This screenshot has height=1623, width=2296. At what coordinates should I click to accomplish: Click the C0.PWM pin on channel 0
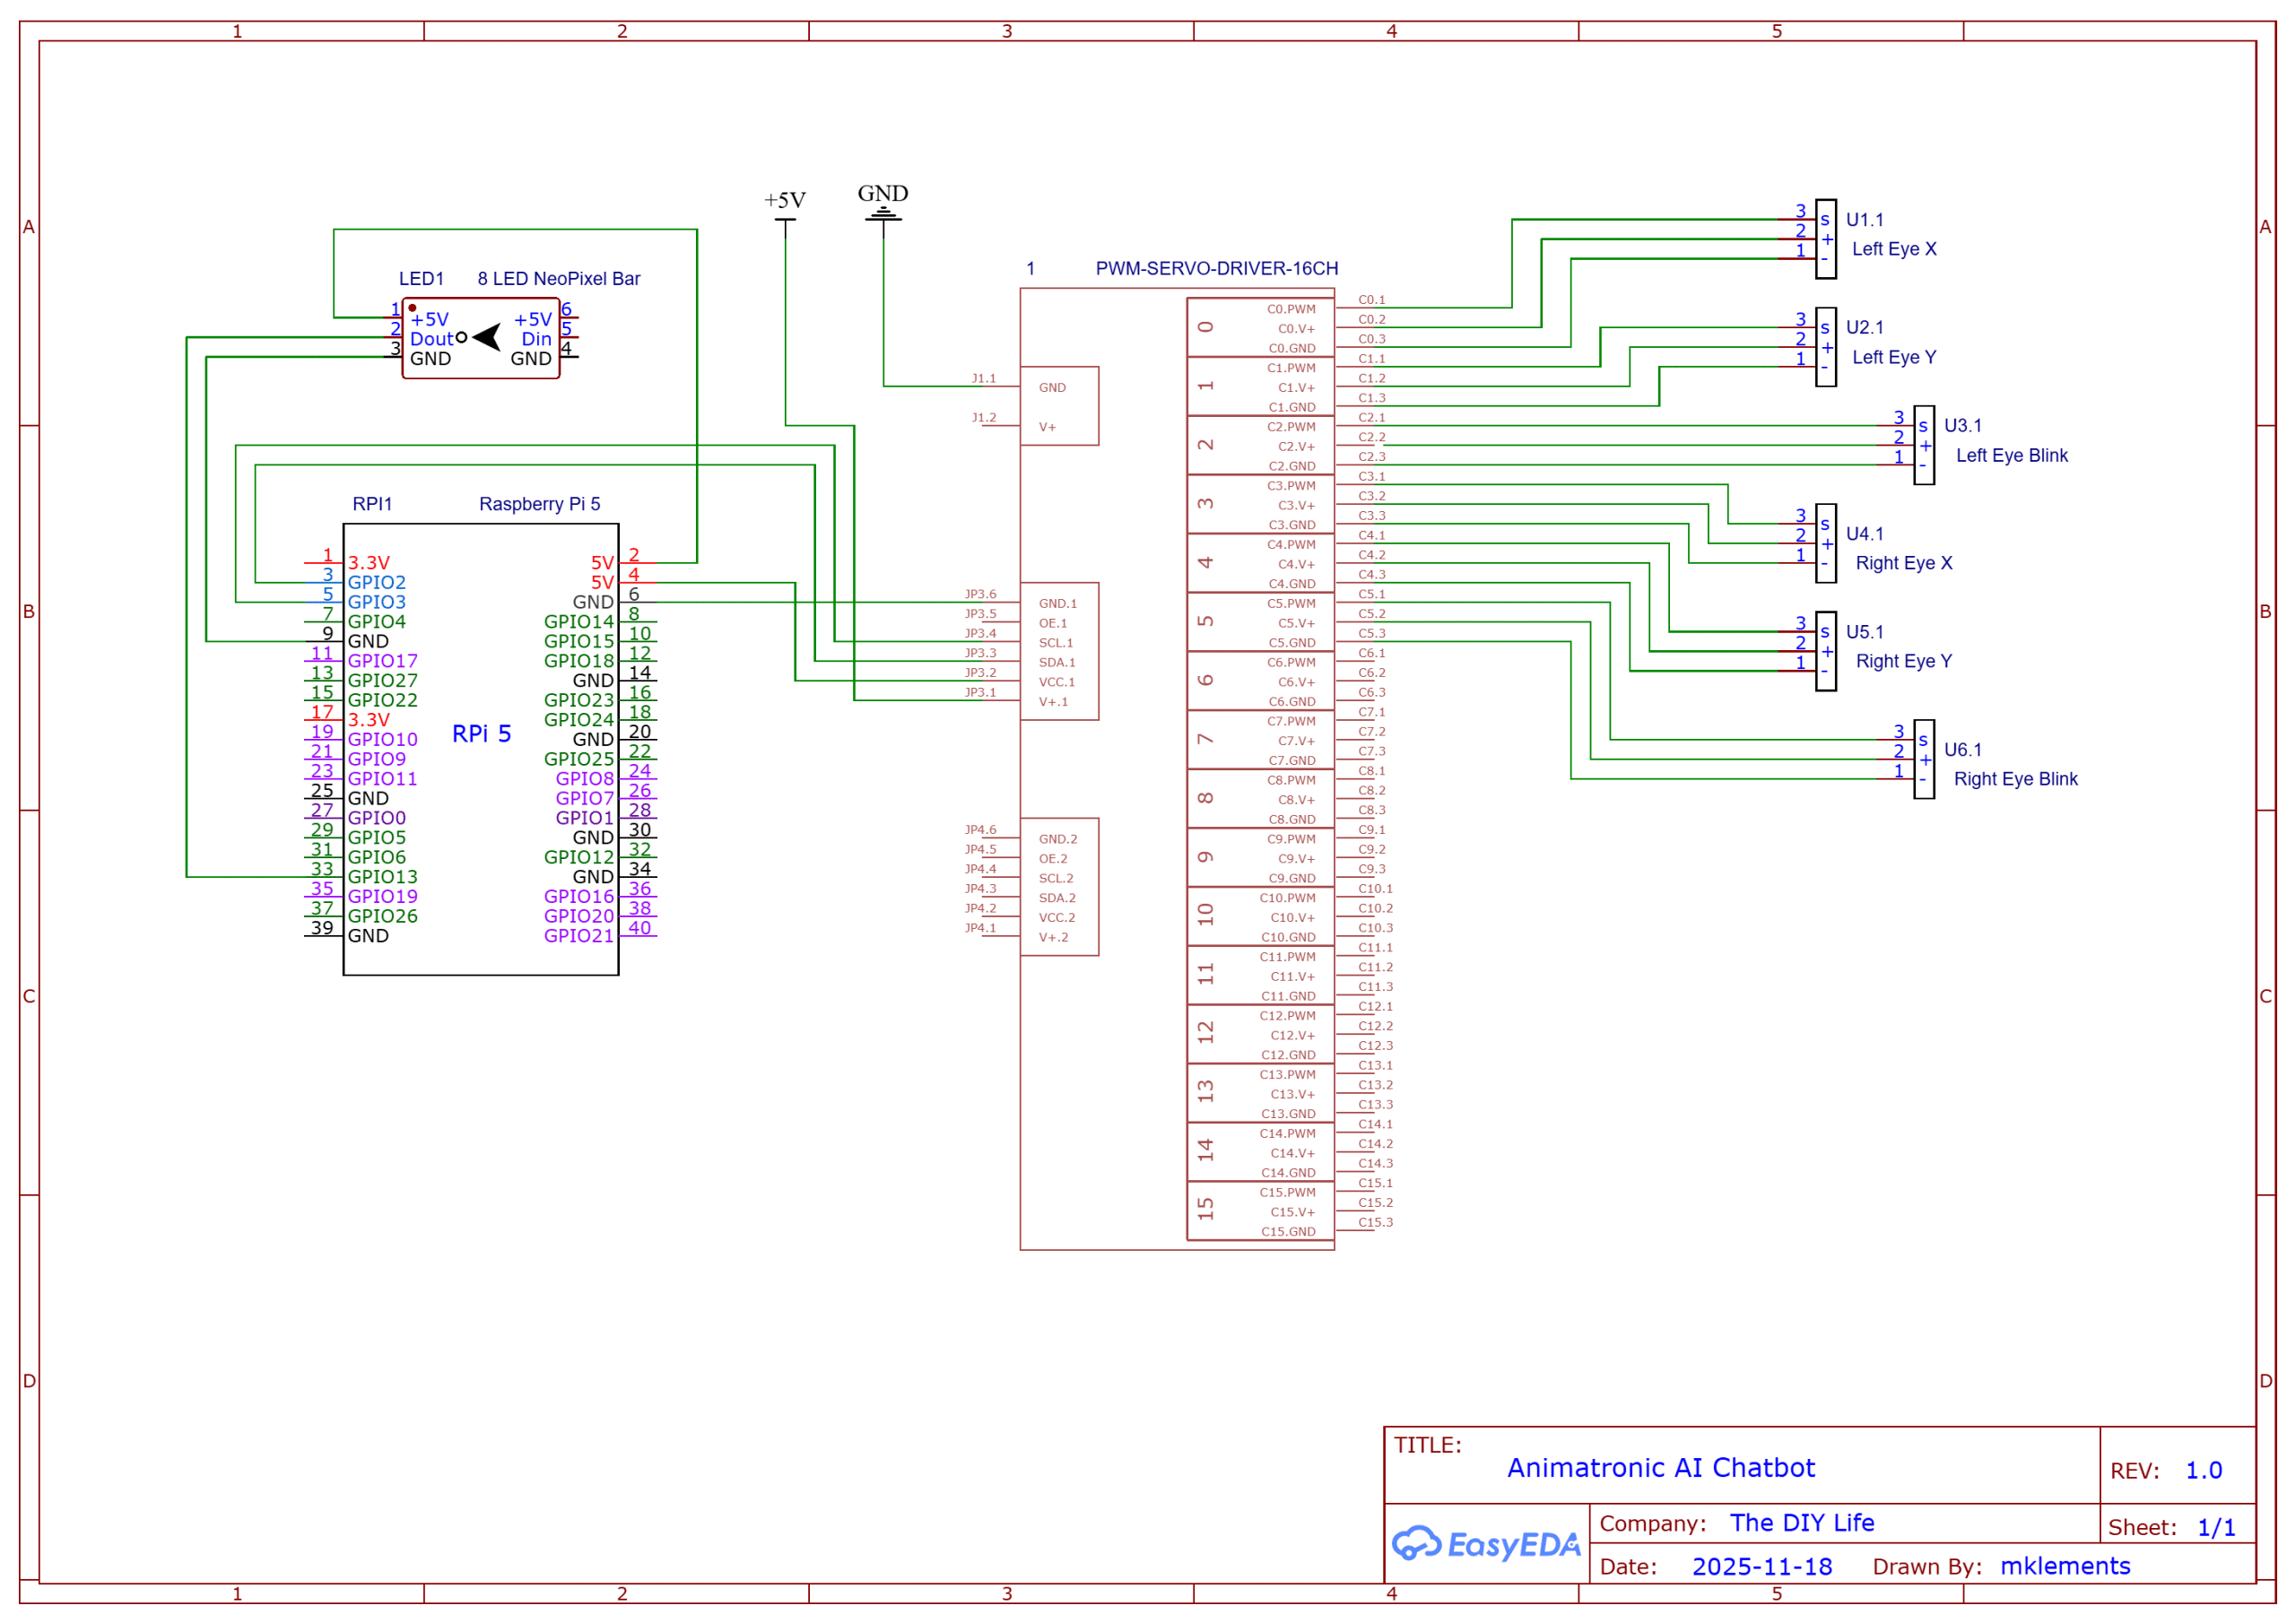(x=1291, y=308)
